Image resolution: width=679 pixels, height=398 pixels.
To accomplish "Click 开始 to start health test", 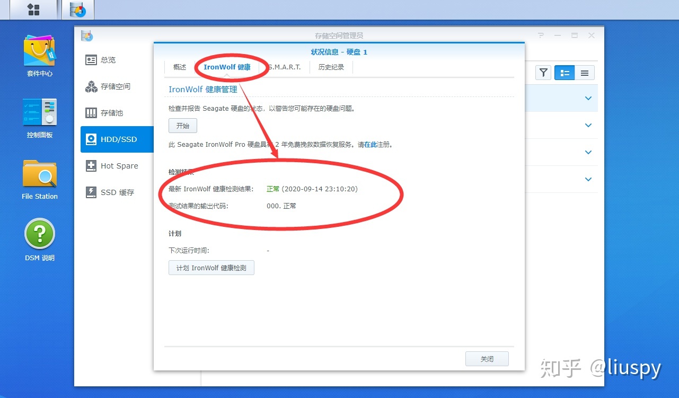I will point(183,126).
